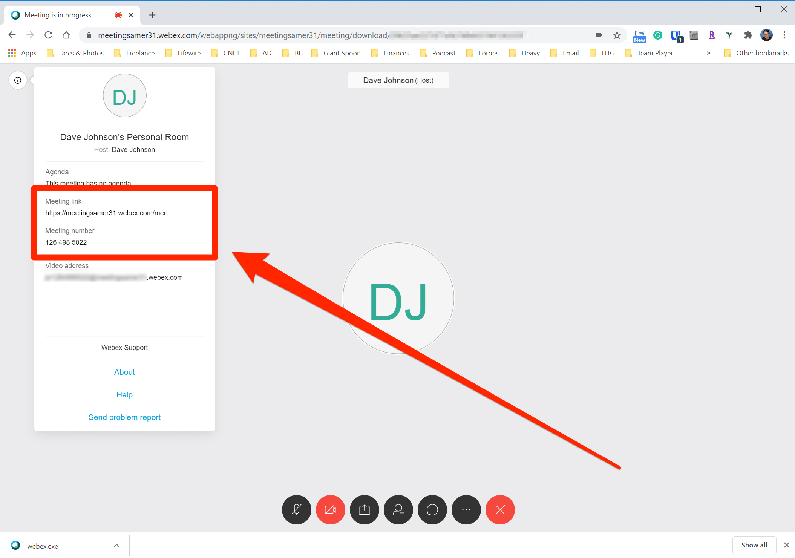Click the share content icon

(365, 510)
